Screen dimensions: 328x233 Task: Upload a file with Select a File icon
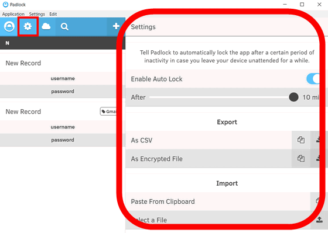[319, 220]
